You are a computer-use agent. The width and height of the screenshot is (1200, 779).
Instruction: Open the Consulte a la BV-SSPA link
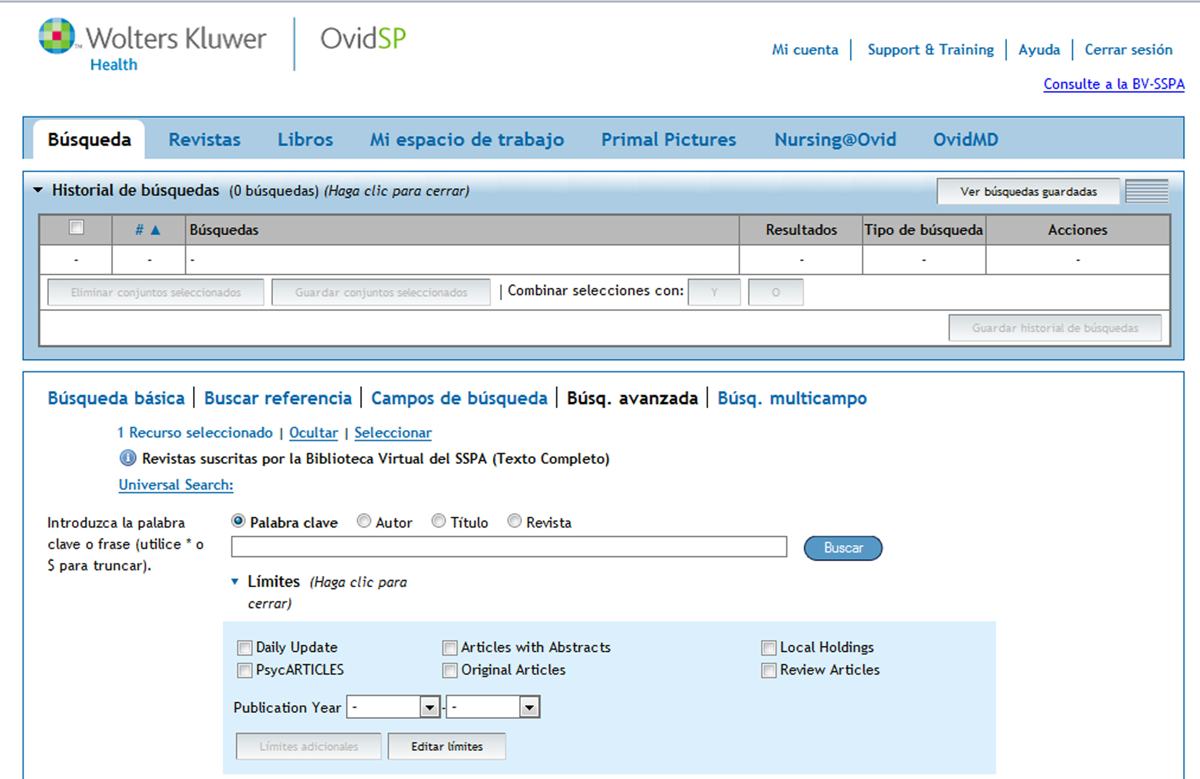tap(1113, 84)
